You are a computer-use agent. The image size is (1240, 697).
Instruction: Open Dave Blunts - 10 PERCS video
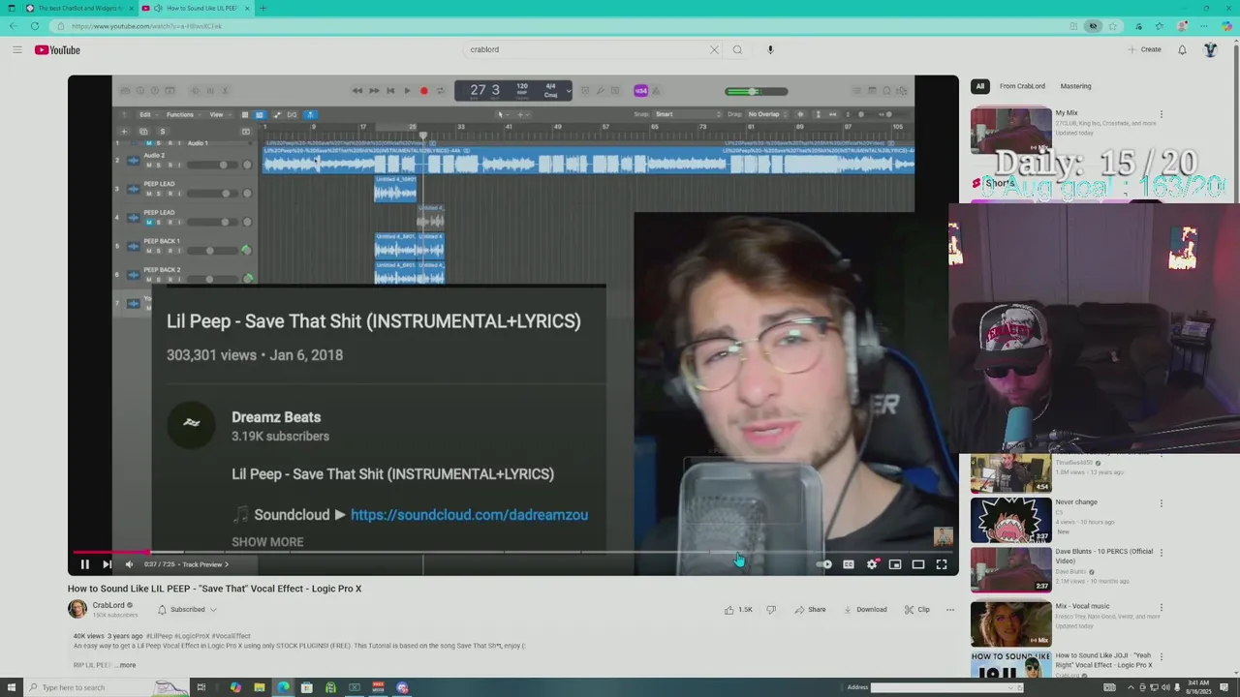tap(1010, 569)
